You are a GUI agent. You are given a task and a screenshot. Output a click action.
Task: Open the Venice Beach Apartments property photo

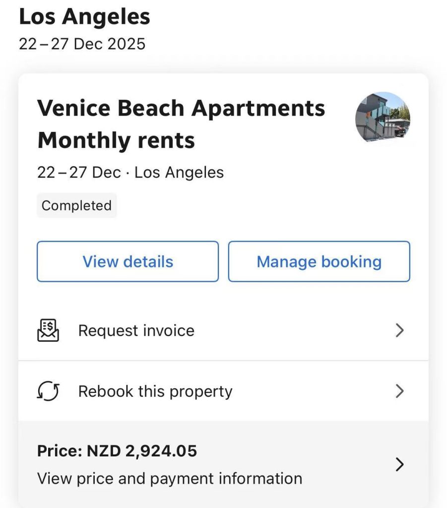point(383,118)
